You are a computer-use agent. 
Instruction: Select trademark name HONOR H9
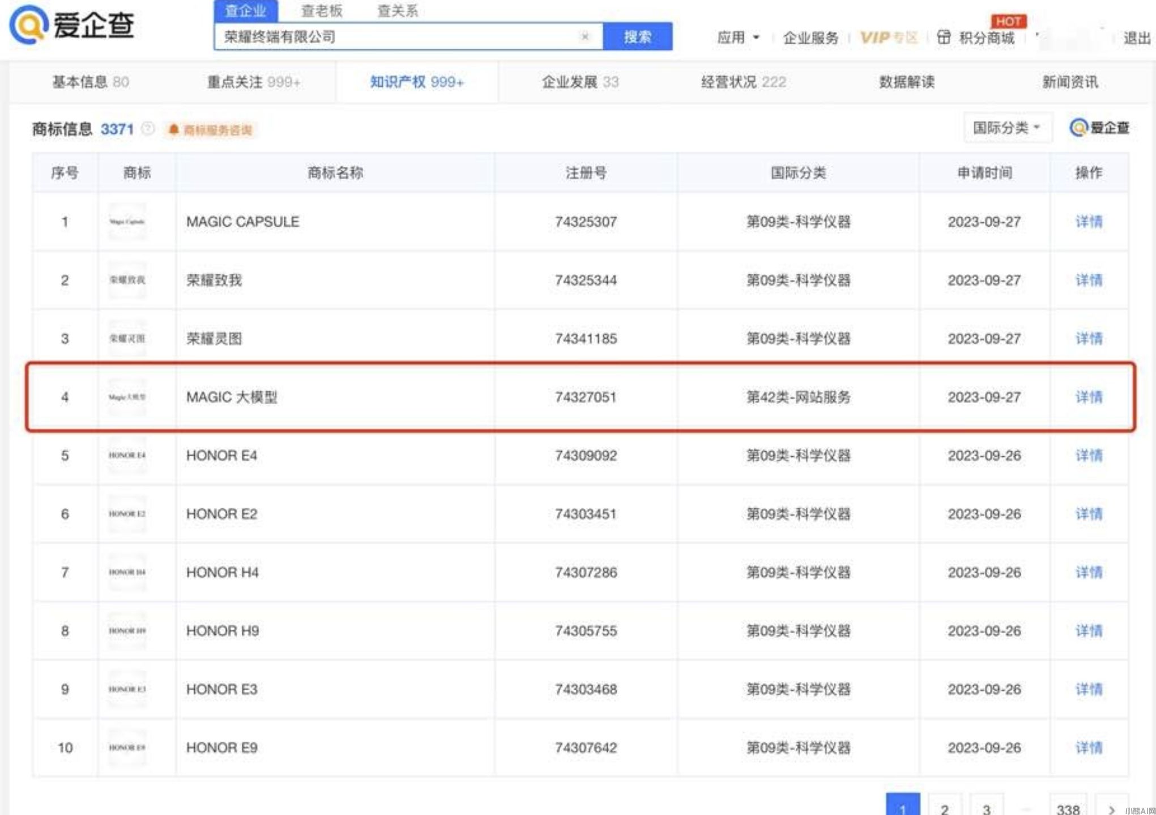point(223,631)
